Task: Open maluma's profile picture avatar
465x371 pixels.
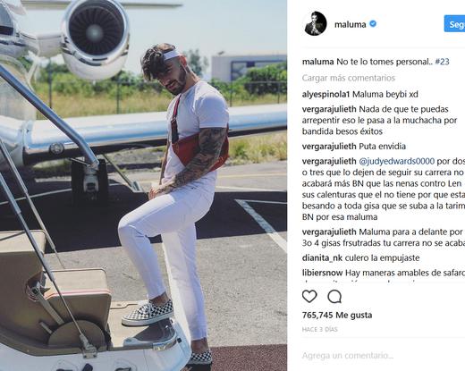Action: pyautogui.click(x=316, y=23)
